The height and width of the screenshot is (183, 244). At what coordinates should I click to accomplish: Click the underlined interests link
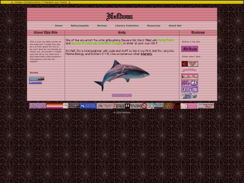pyautogui.click(x=146, y=54)
